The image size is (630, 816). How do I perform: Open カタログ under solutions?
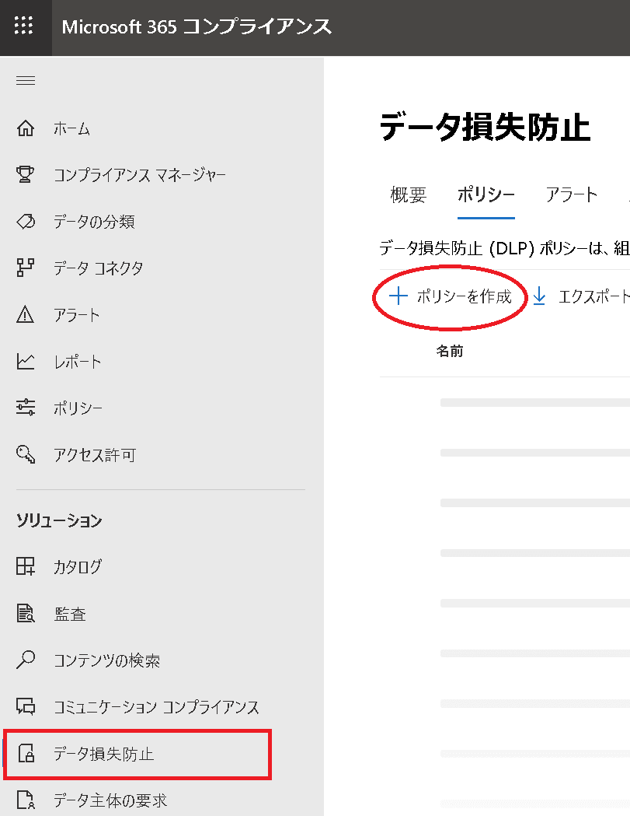pos(78,566)
